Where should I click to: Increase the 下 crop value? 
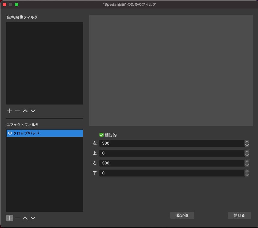[247, 171]
